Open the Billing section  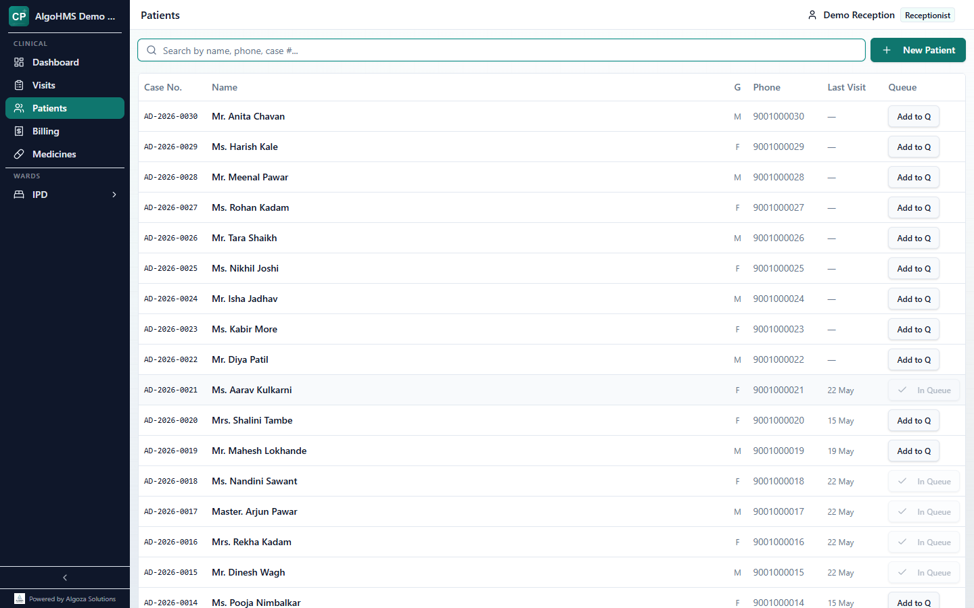pos(65,131)
